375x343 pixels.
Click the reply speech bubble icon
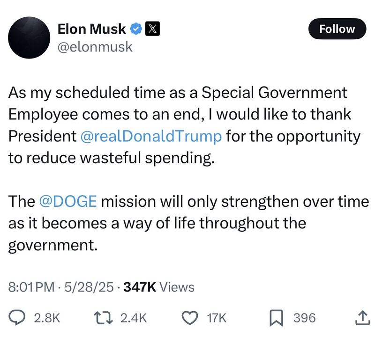[x=17, y=318]
